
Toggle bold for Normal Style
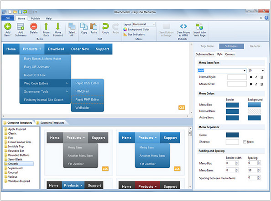pyautogui.click(x=251, y=77)
